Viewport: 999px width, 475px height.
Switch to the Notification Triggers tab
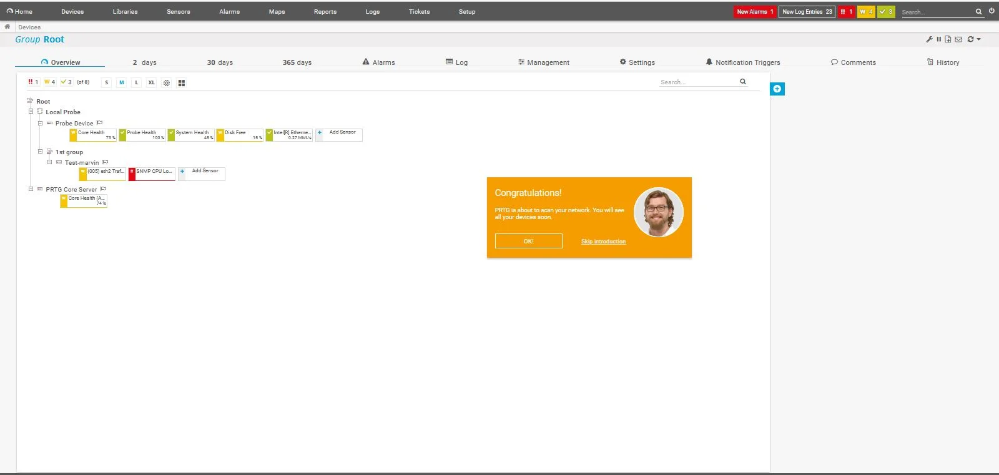pyautogui.click(x=743, y=62)
